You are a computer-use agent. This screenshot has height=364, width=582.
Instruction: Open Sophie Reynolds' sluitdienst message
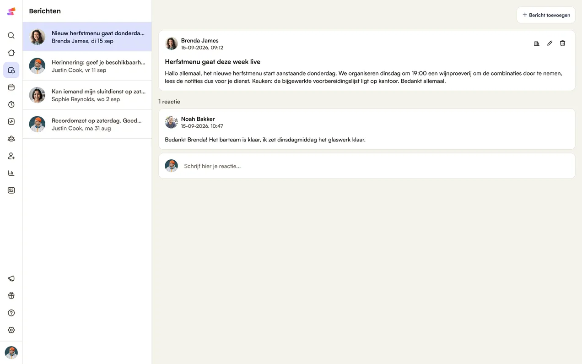pos(87,95)
